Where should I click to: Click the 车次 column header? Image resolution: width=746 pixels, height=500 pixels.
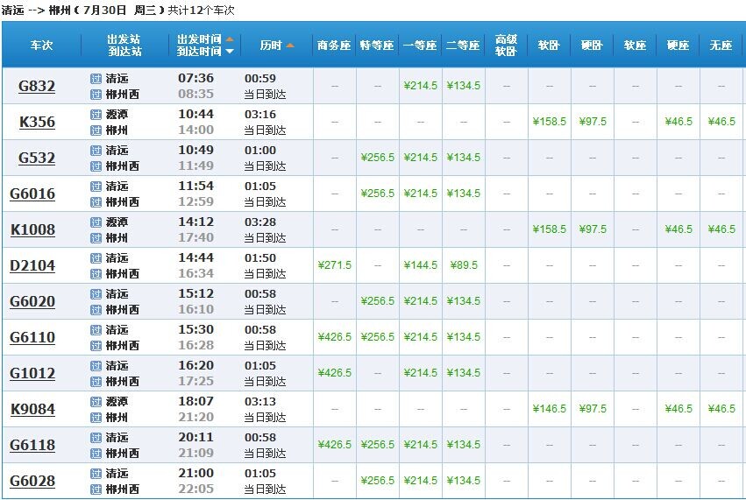tap(41, 46)
